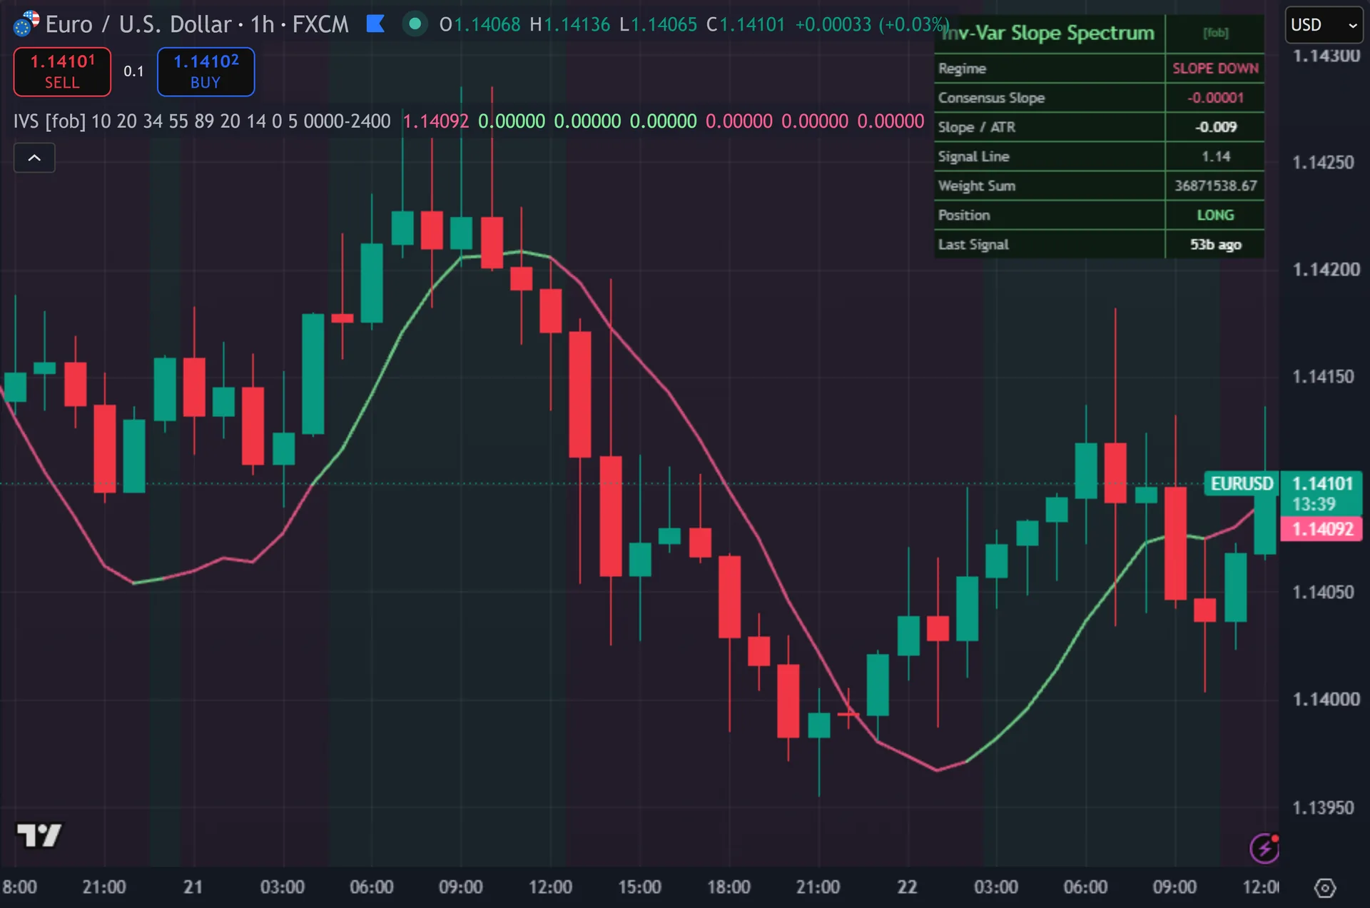Click the pink 1.14092 indicator value in legend
The height and width of the screenshot is (908, 1370).
436,121
